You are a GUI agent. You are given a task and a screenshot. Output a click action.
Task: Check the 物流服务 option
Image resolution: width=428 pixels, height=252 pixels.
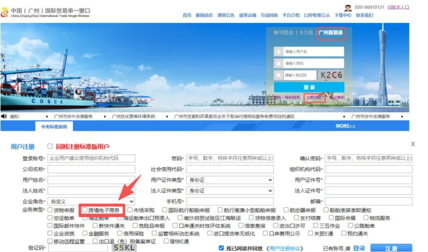[366, 218]
